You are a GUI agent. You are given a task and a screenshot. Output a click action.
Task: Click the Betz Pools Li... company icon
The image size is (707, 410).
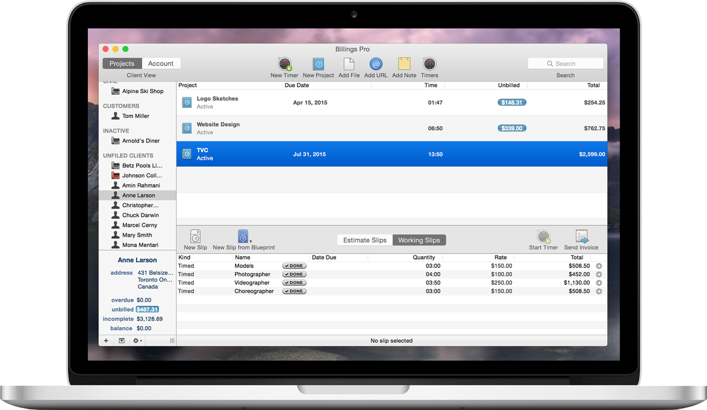tap(115, 166)
